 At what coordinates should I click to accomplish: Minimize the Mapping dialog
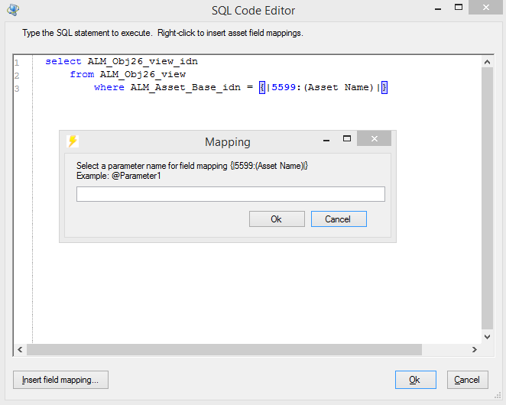click(326, 140)
